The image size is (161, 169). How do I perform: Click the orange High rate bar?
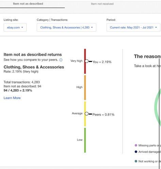(85, 88)
